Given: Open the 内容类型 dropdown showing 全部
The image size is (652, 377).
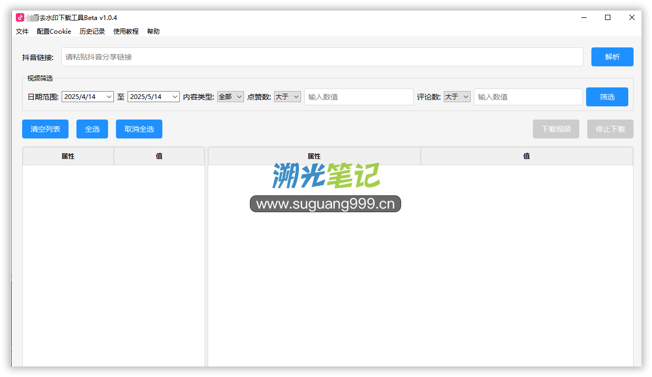Looking at the screenshot, I should (230, 97).
